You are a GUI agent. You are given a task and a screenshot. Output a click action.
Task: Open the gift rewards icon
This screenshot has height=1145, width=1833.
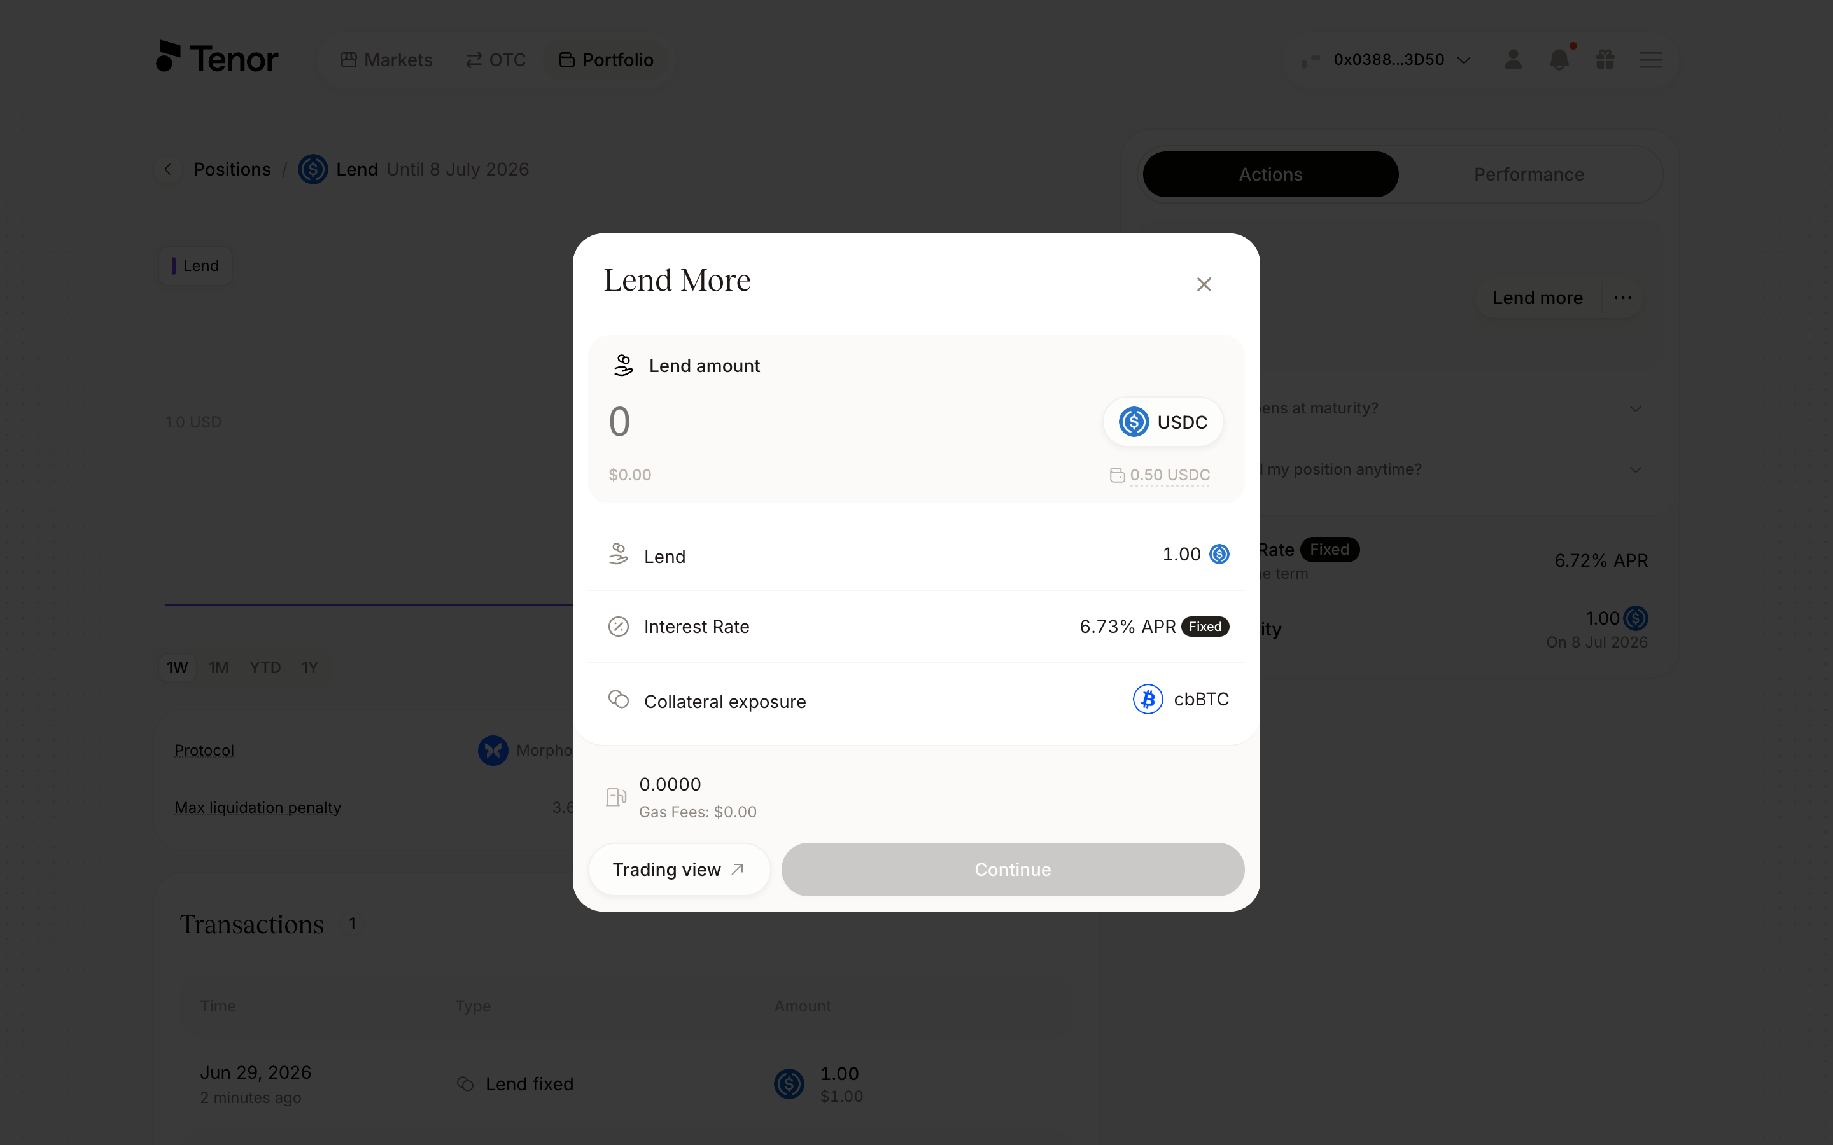(1605, 60)
